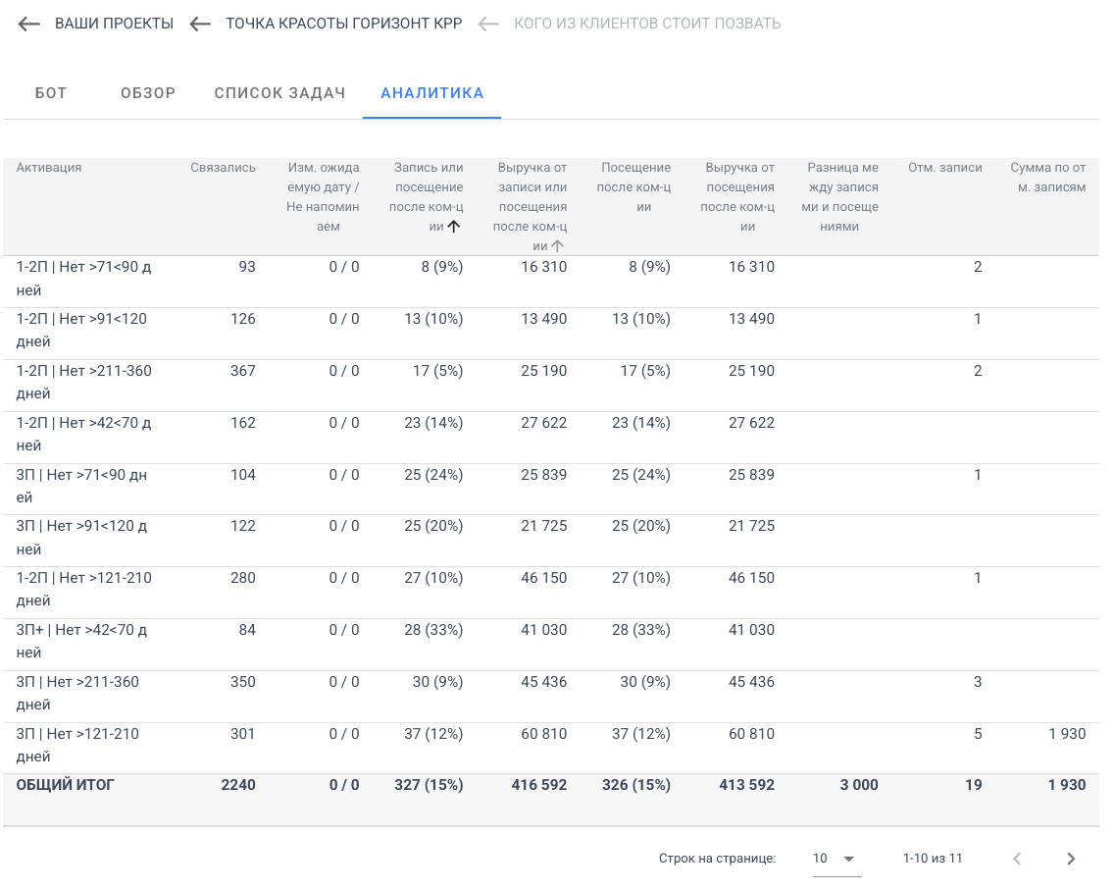1114x890 pixels.
Task: Open ТОЧКА КРАСОТЫ ГОРИЗОНТ КРР breadcrumb
Action: pyautogui.click(x=344, y=24)
